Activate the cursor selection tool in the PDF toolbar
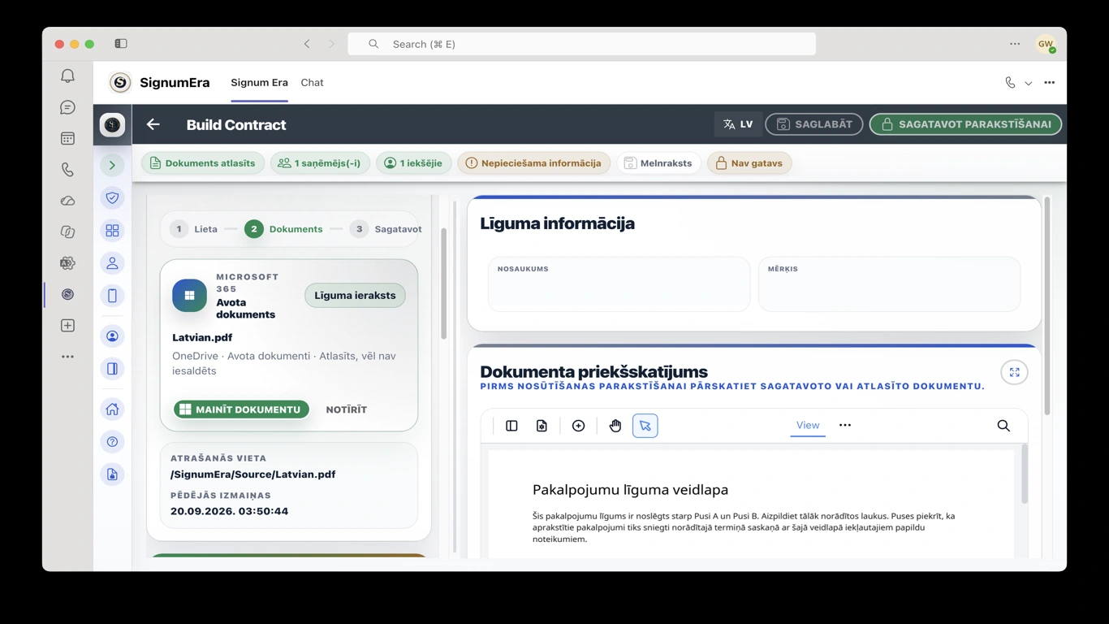This screenshot has width=1109, height=624. click(x=645, y=426)
